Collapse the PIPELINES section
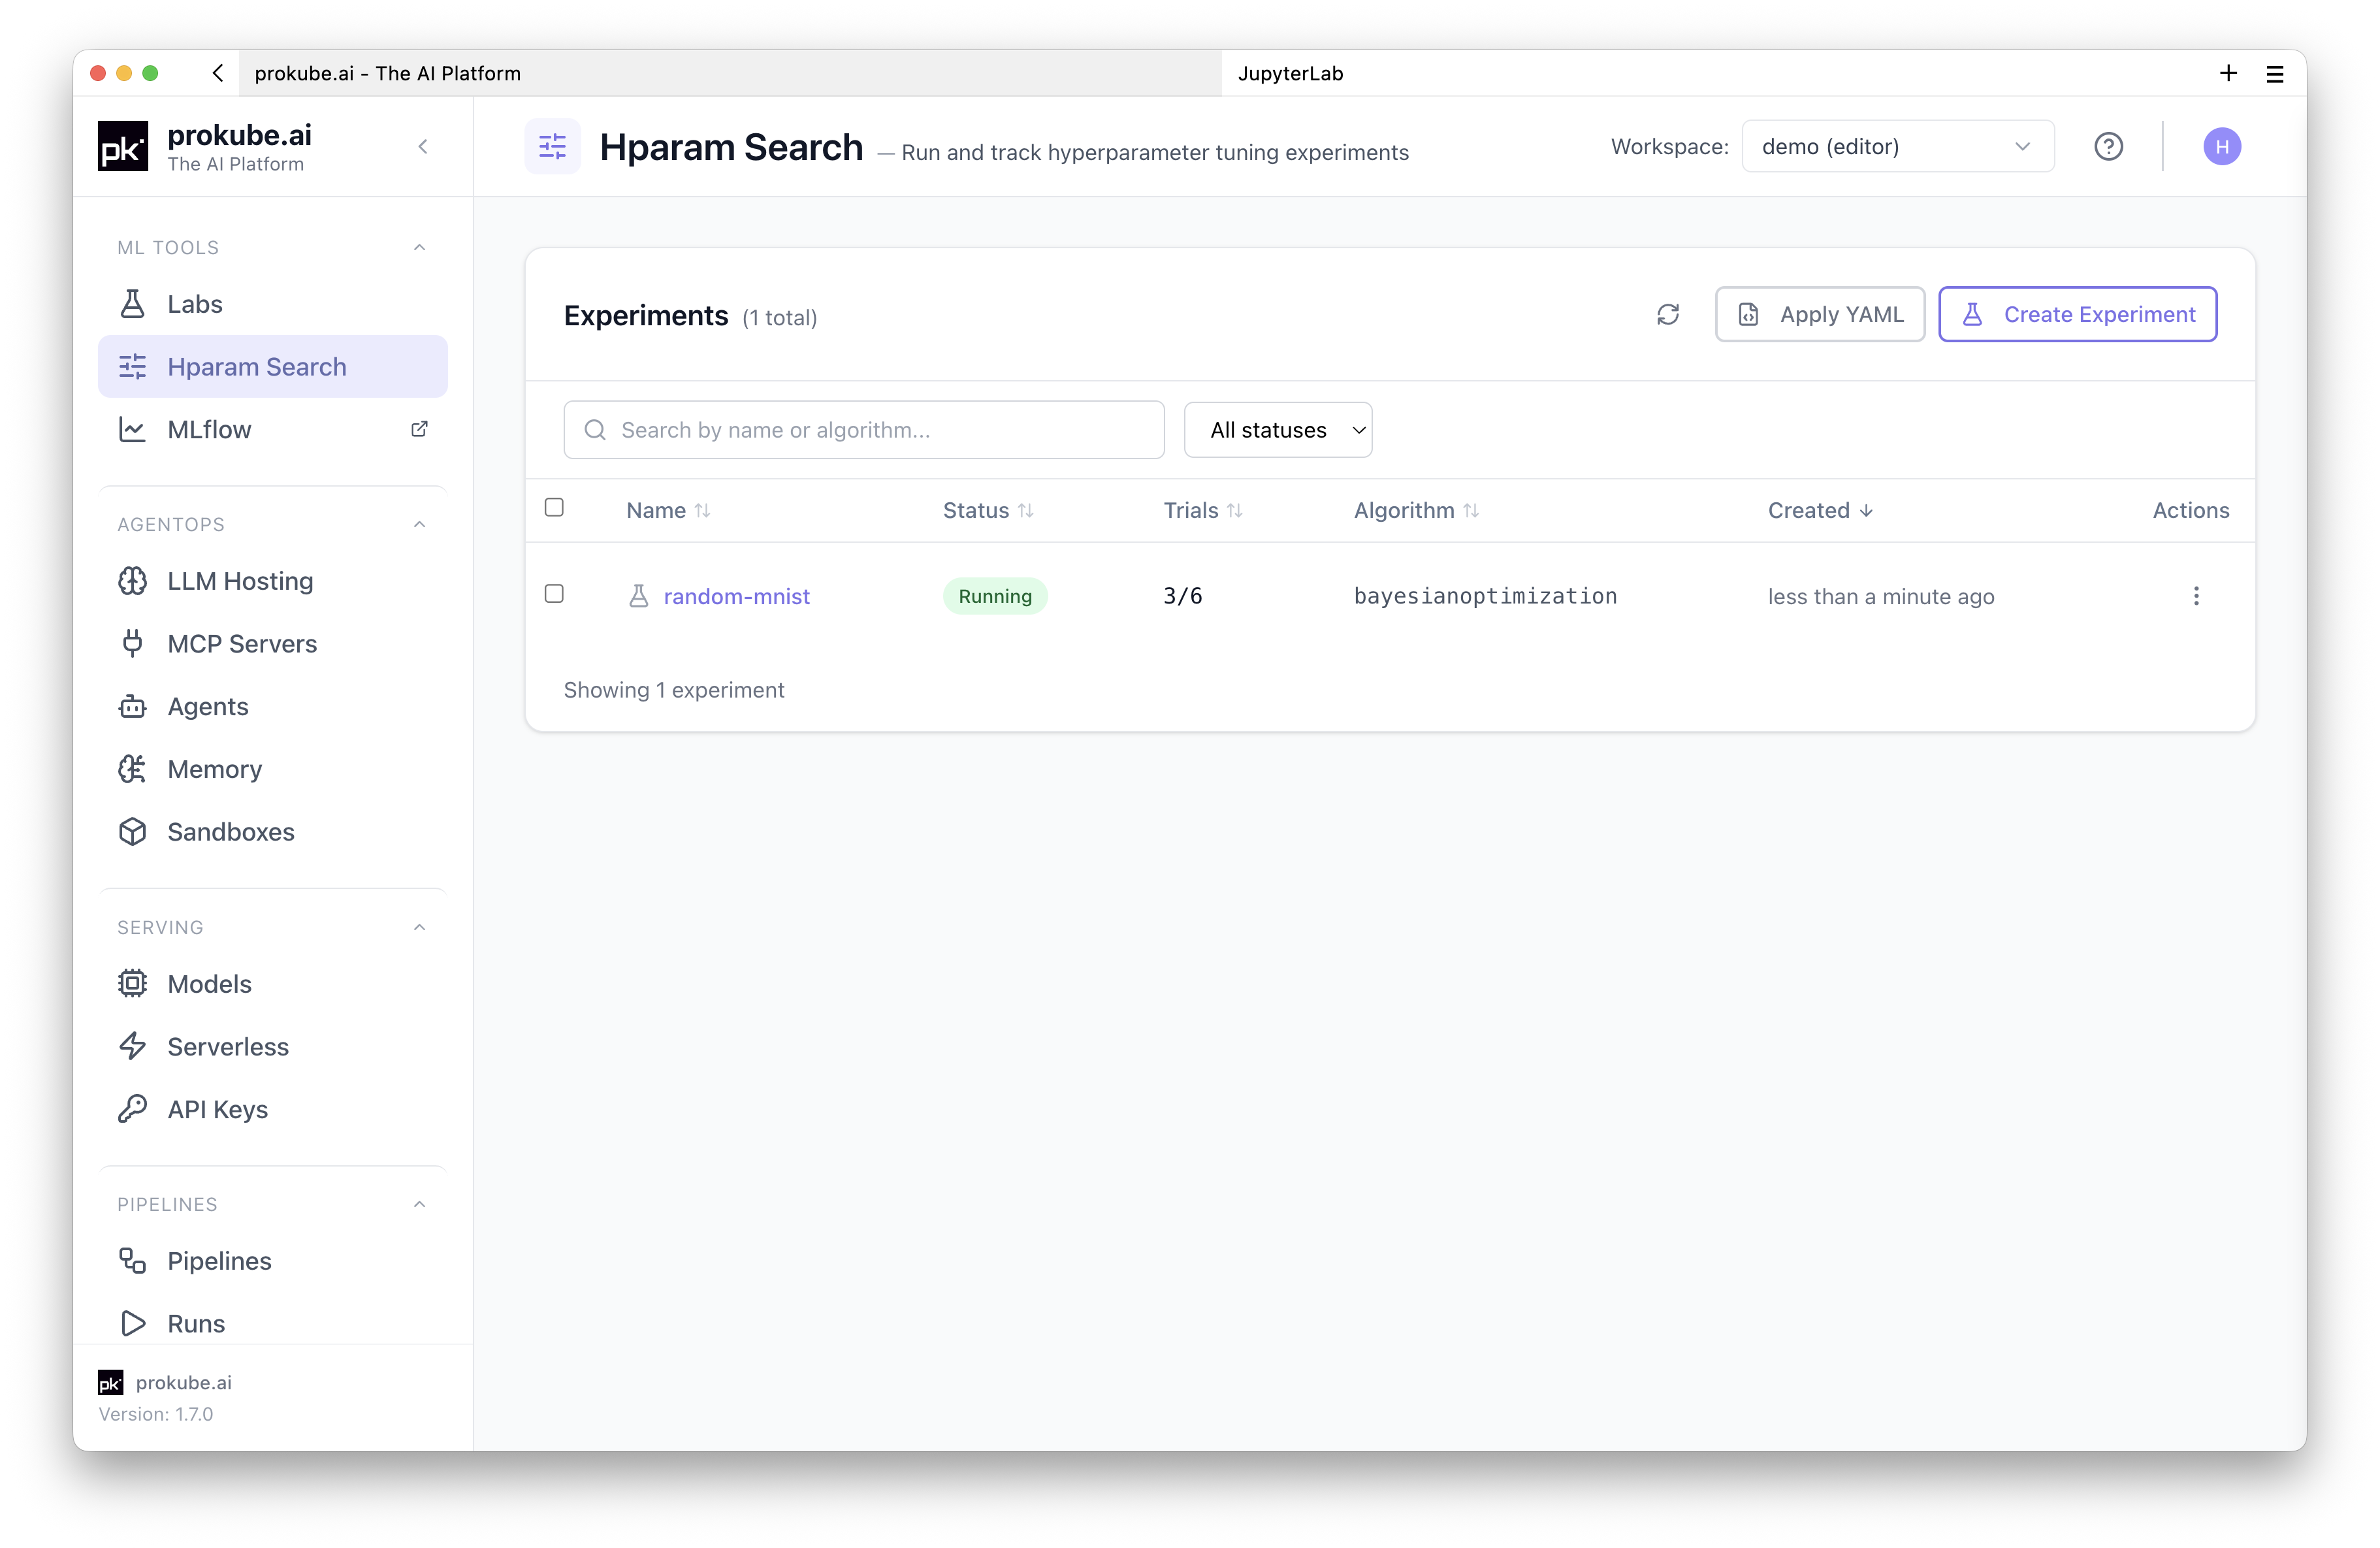The height and width of the screenshot is (1548, 2380). [419, 1204]
